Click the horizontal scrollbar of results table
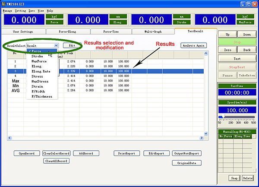 tap(108, 137)
